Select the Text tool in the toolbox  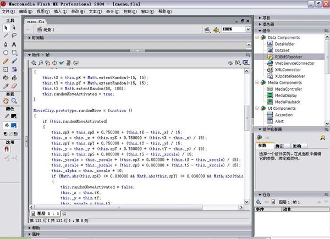pyautogui.click(x=14, y=45)
